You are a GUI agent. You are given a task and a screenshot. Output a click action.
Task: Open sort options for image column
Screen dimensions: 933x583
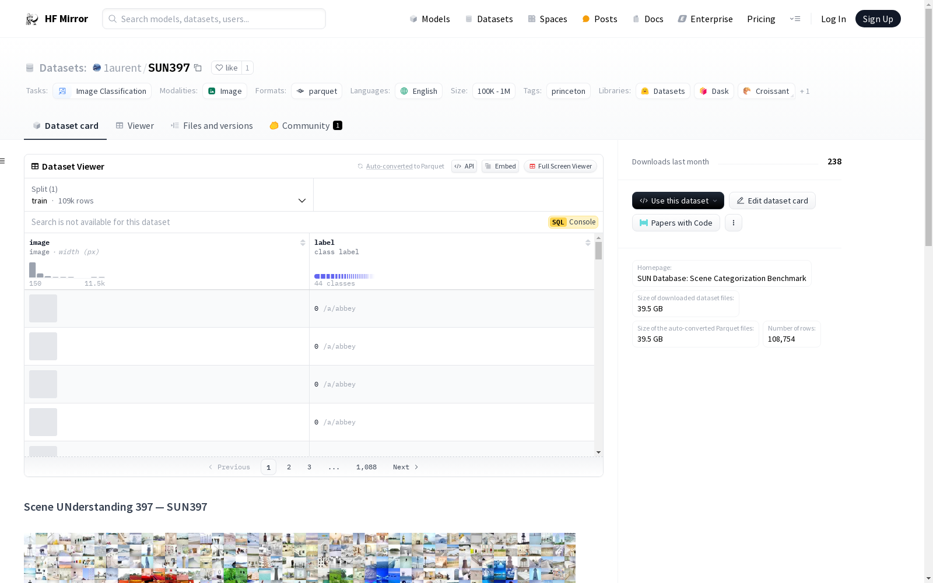303,243
